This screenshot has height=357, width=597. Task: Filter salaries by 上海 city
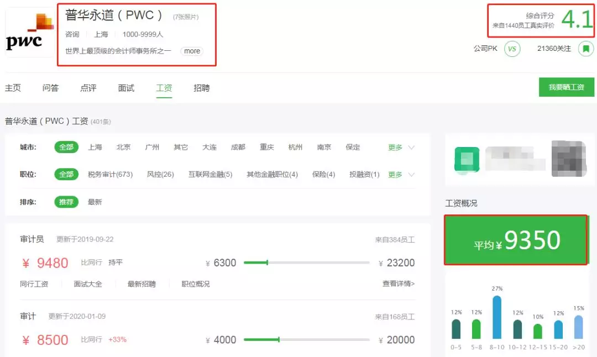click(95, 147)
